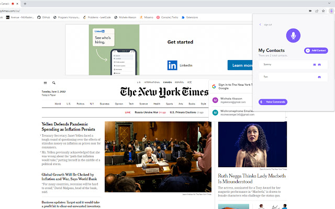
Task: Open Voice Commands in the extension
Action: [273, 102]
